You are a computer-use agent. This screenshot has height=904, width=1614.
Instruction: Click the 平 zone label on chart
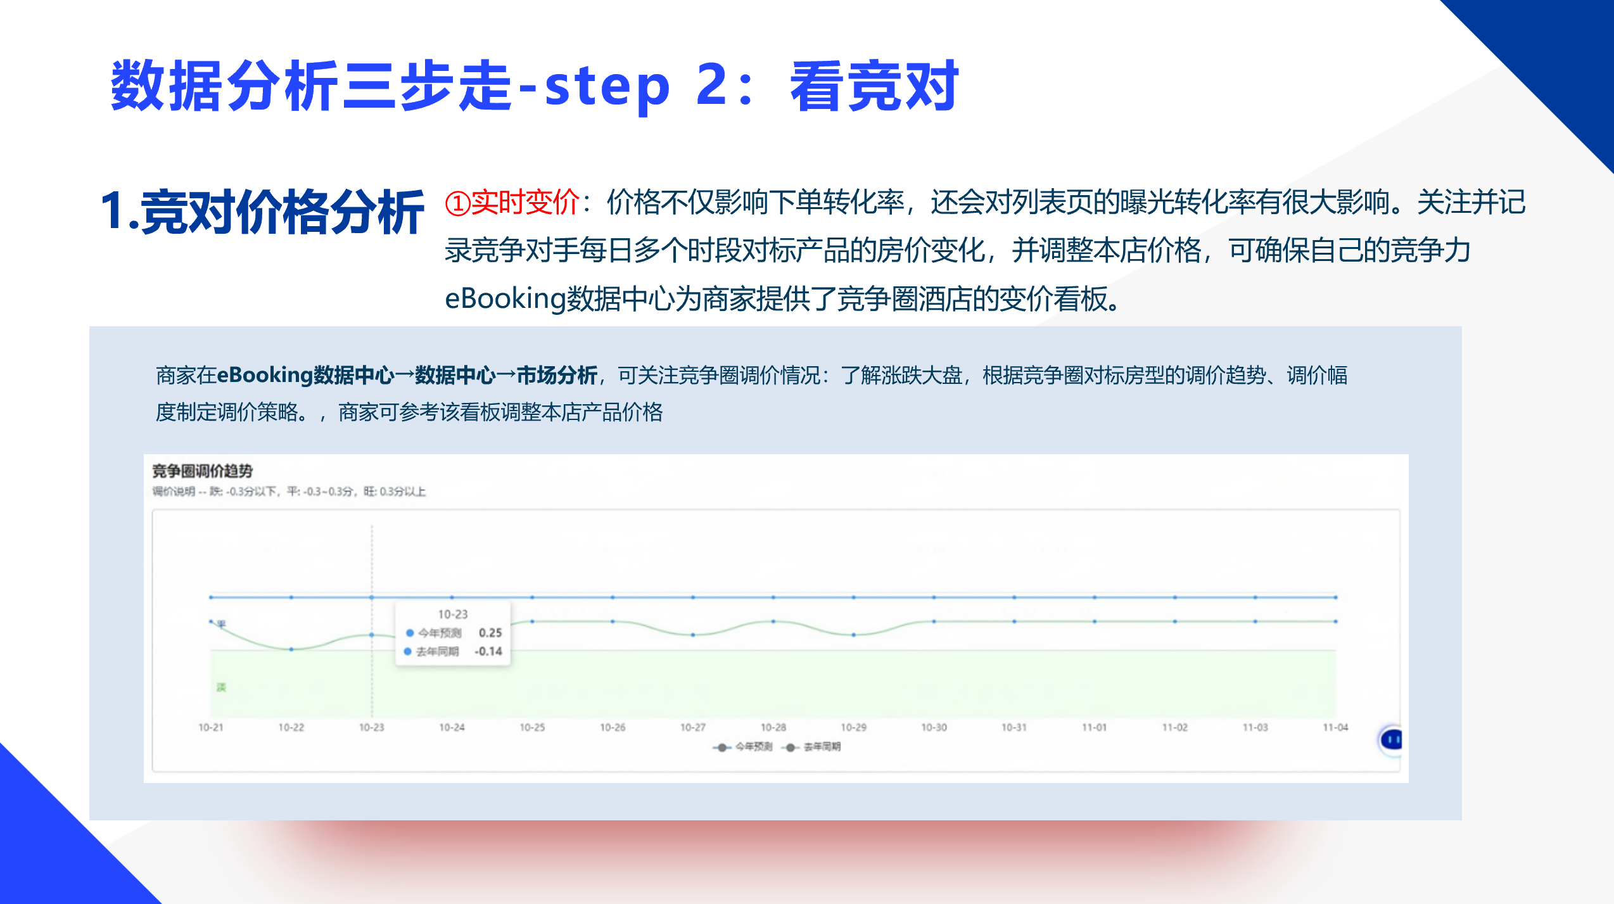(221, 624)
